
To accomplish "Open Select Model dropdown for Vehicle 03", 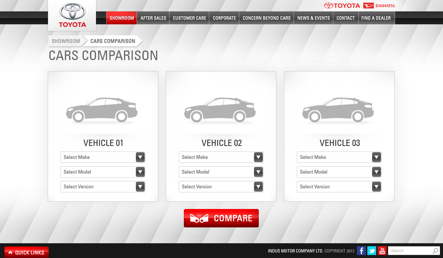I will [339, 172].
